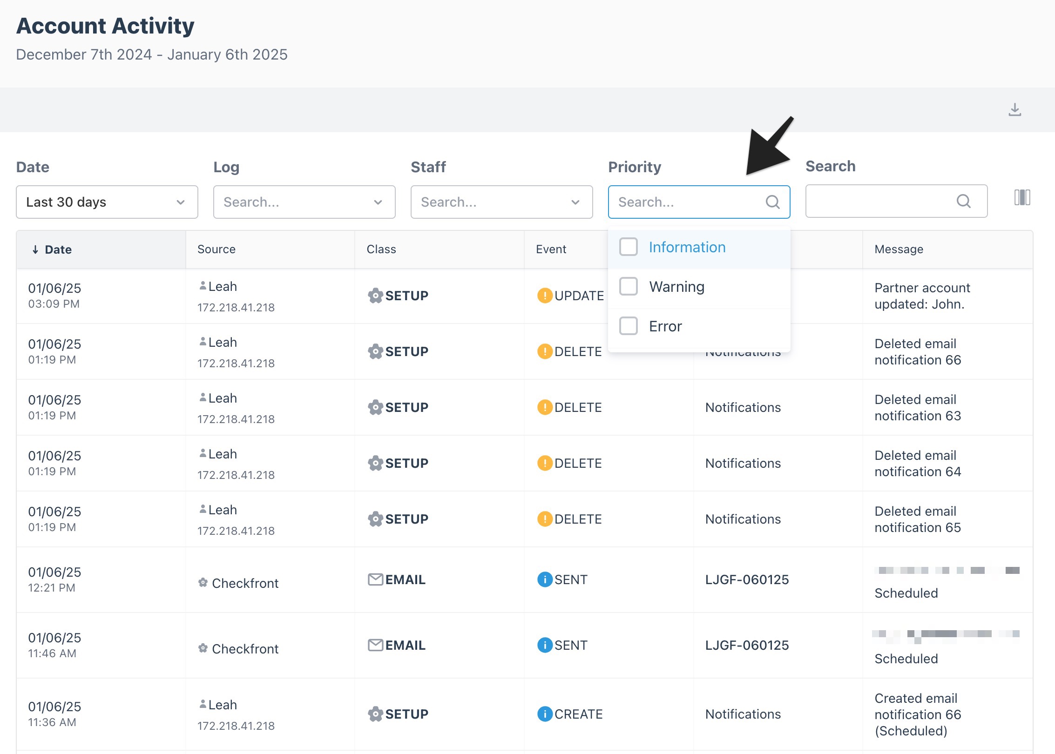The image size is (1055, 754).
Task: Open the Log filter dropdown
Action: coord(304,202)
